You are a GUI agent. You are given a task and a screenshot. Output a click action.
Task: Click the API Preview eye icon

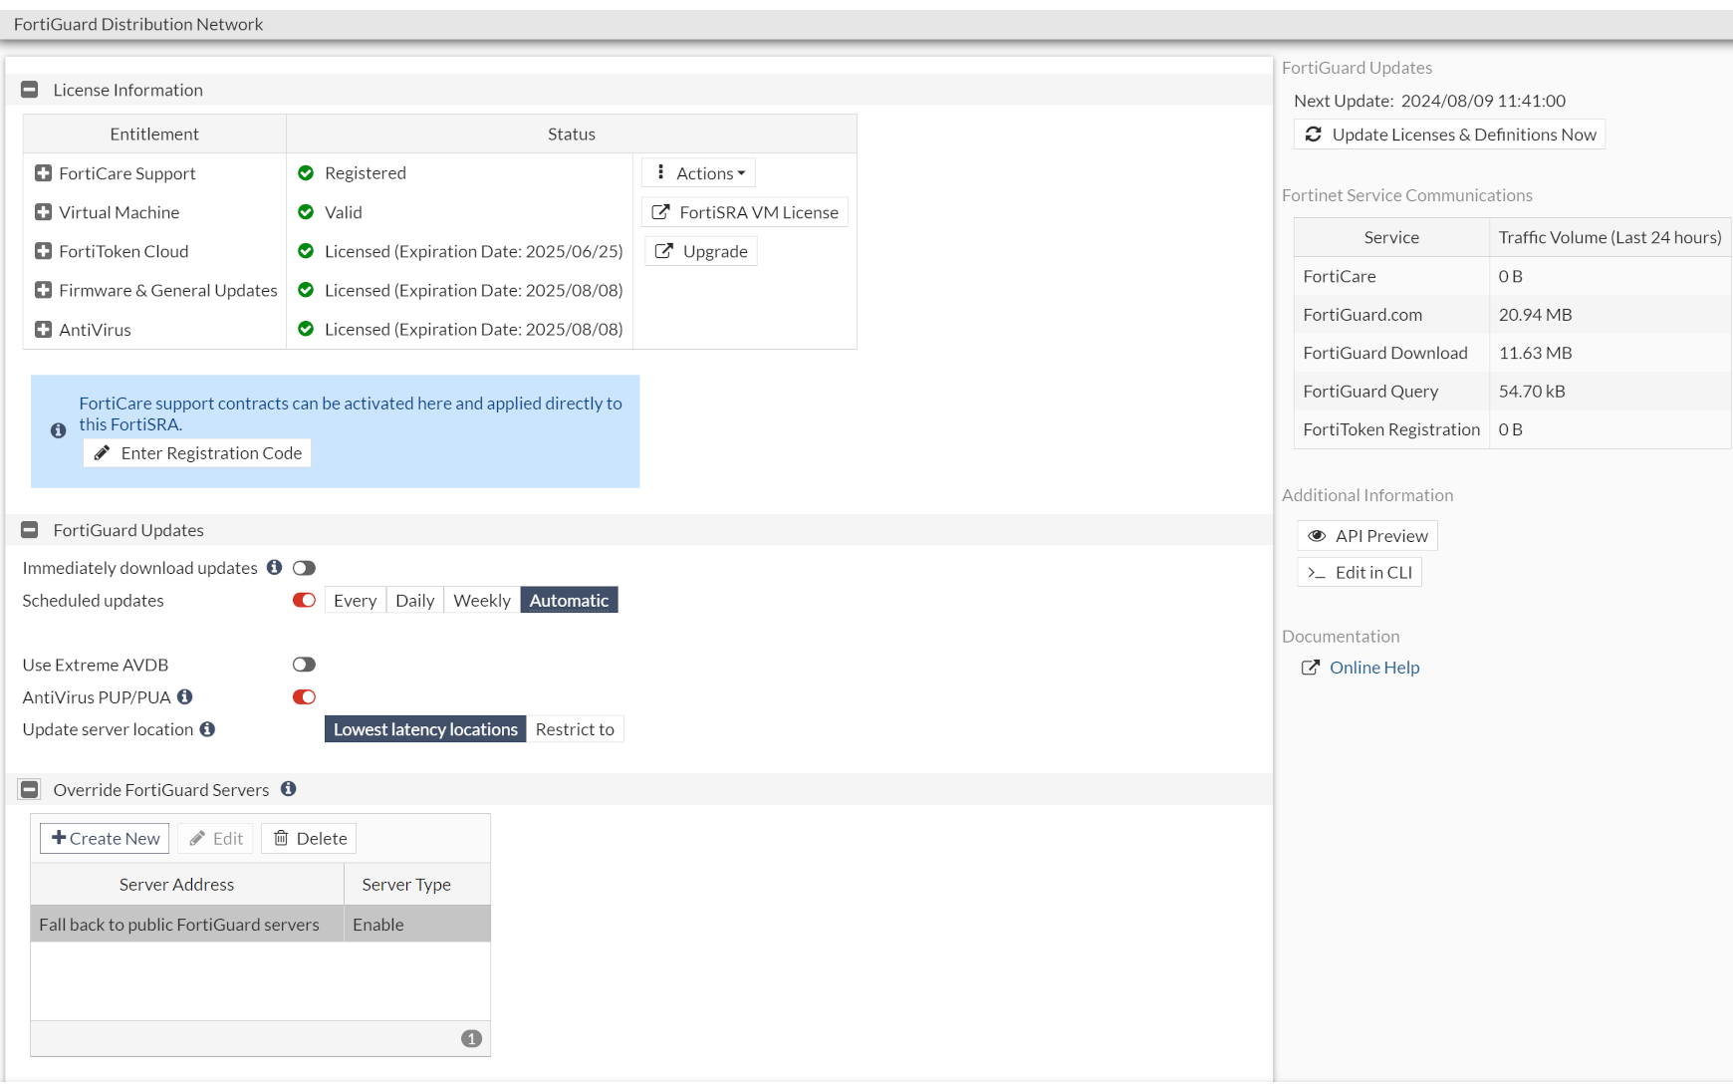(1317, 536)
